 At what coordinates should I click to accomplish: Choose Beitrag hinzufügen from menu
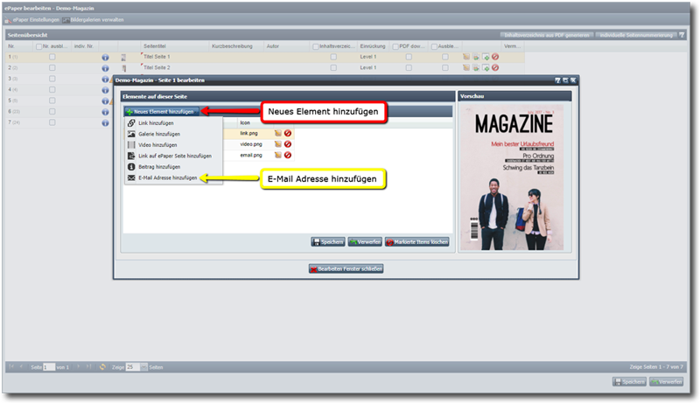click(x=173, y=167)
